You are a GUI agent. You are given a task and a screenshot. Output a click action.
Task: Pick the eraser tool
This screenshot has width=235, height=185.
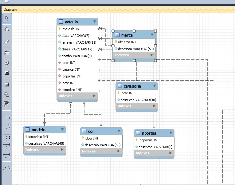[7, 41]
